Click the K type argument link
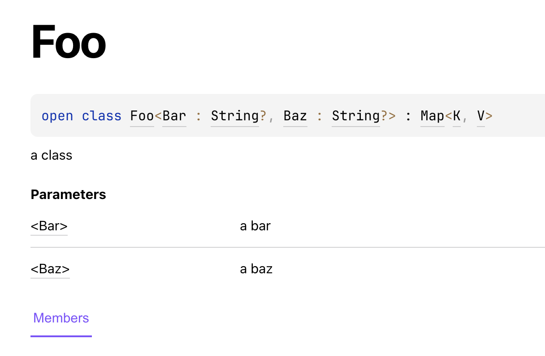Image resolution: width=545 pixels, height=356 pixels. (457, 116)
